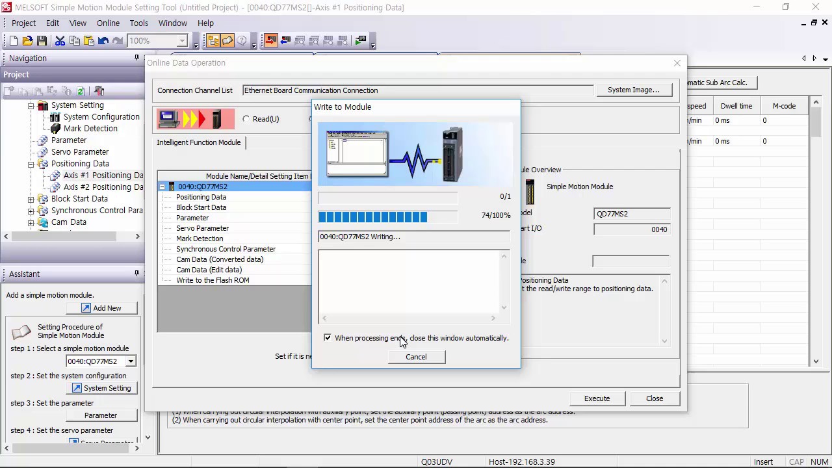Toggle the Navigation window toolbar icon
Viewport: 832px width, 468px height.
(213, 41)
